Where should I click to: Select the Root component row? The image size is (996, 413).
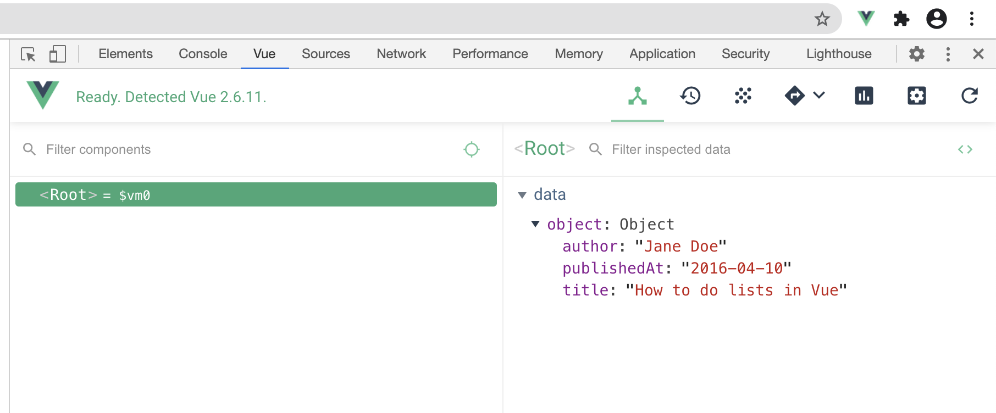[256, 195]
